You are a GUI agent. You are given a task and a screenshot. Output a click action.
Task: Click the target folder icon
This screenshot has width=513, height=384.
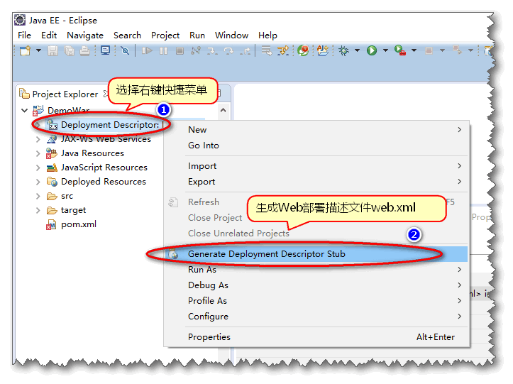(x=52, y=210)
